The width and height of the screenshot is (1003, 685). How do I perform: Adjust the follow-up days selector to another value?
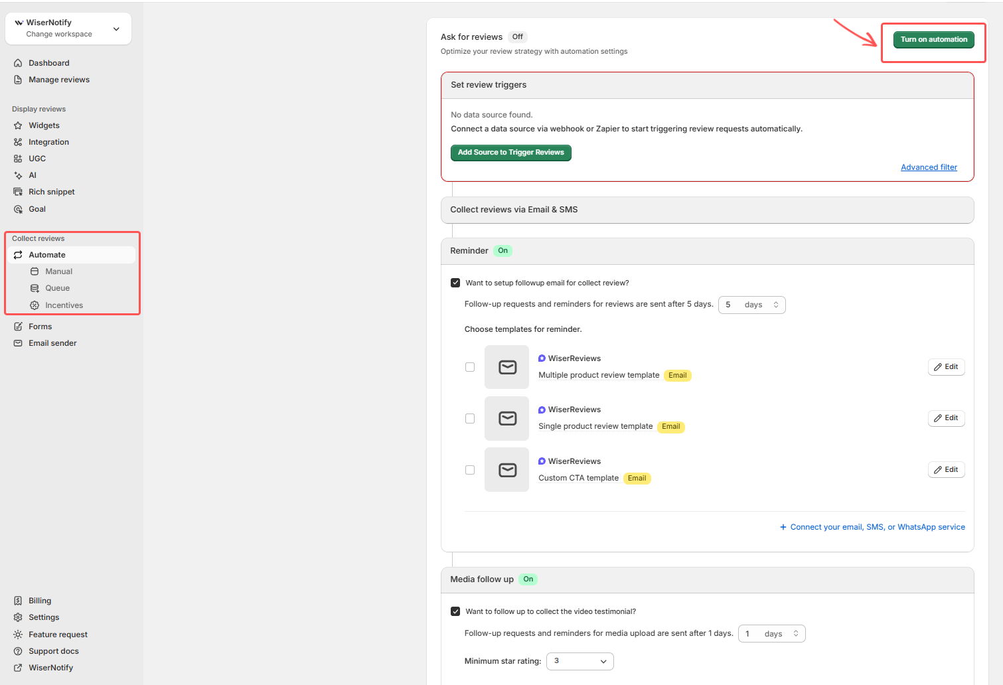point(751,305)
